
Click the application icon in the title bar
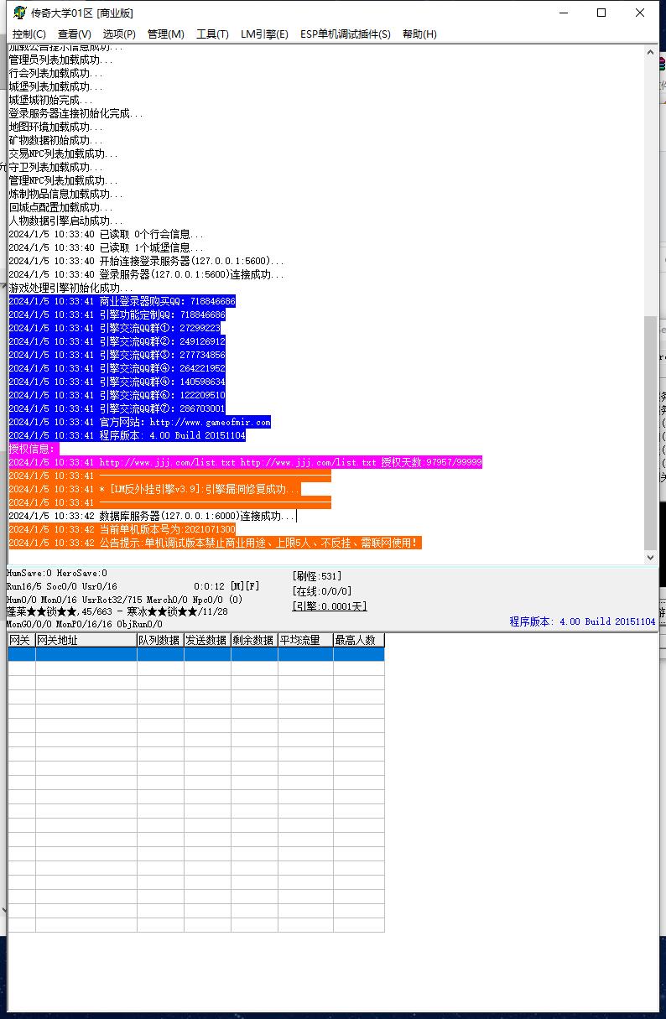pos(19,13)
